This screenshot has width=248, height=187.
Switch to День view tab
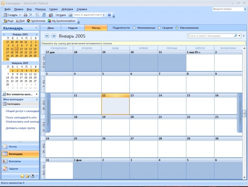pos(50,28)
